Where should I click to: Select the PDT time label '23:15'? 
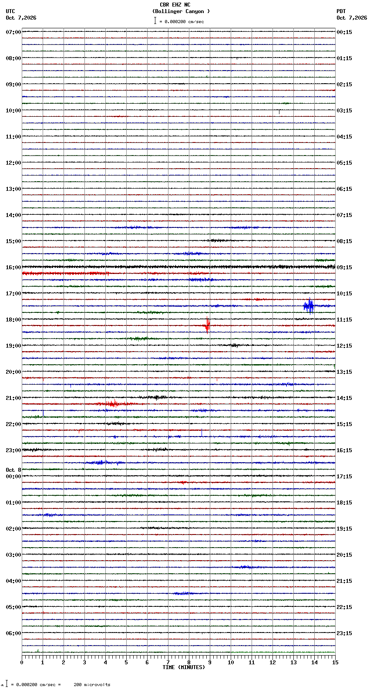344,633
